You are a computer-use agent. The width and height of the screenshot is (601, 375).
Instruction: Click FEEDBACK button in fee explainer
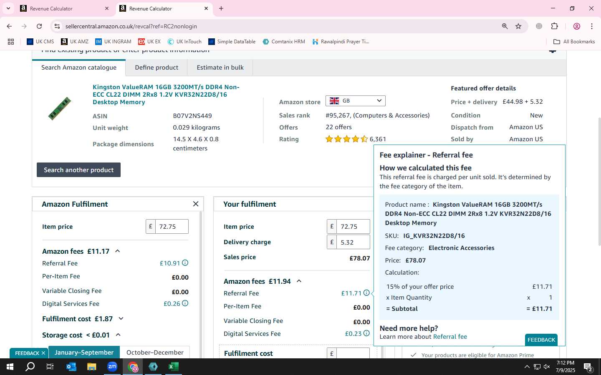pyautogui.click(x=541, y=340)
